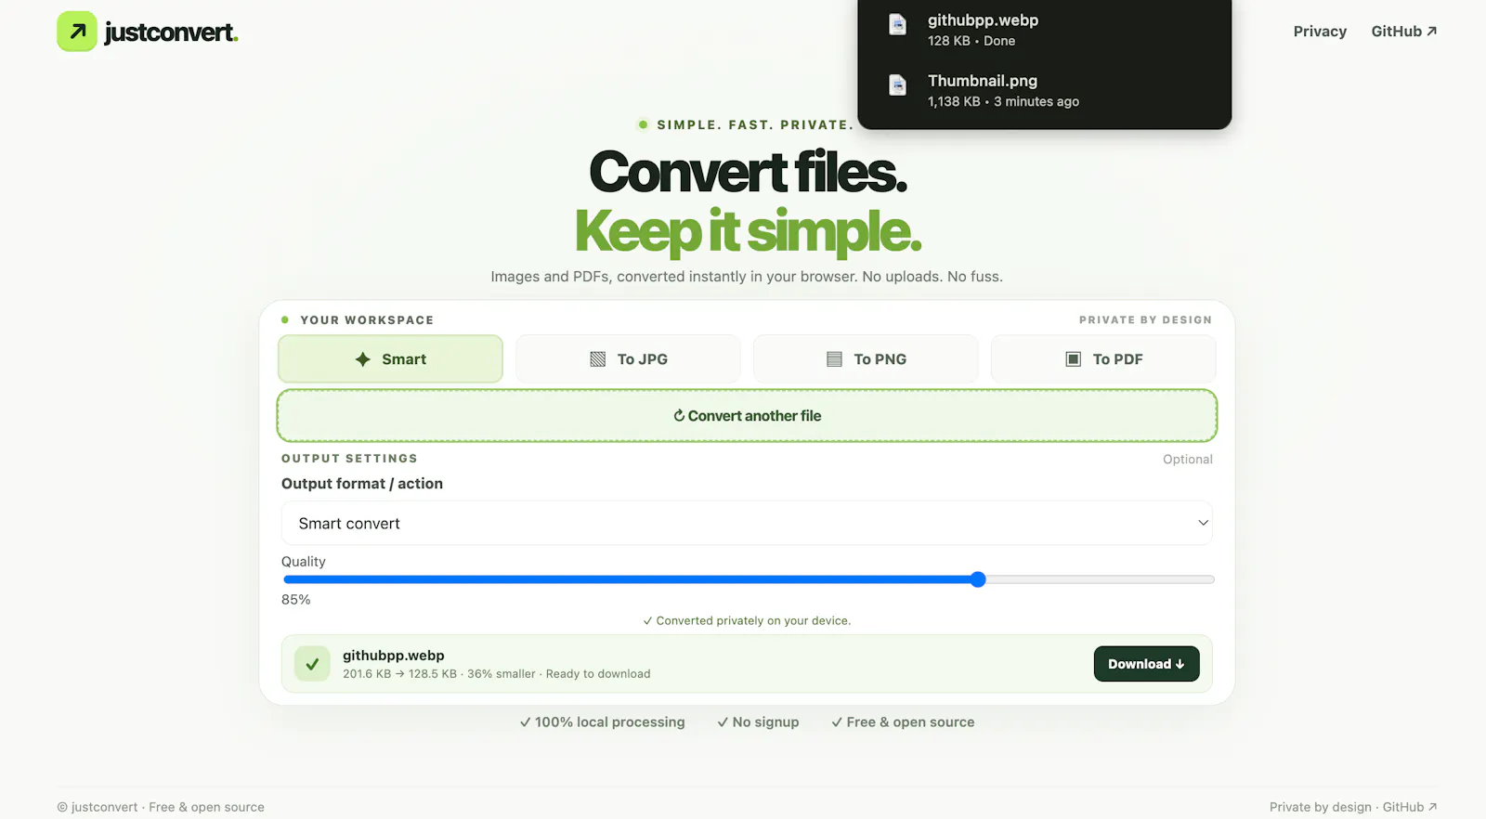Open Thumbnail.png entry in downloads popup

[x=1044, y=90]
